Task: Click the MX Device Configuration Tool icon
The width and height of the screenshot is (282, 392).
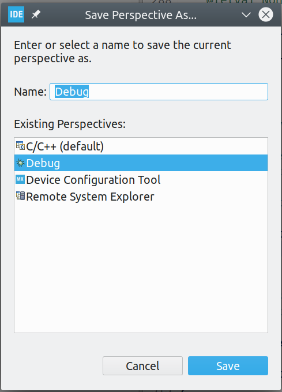Action: coord(20,179)
